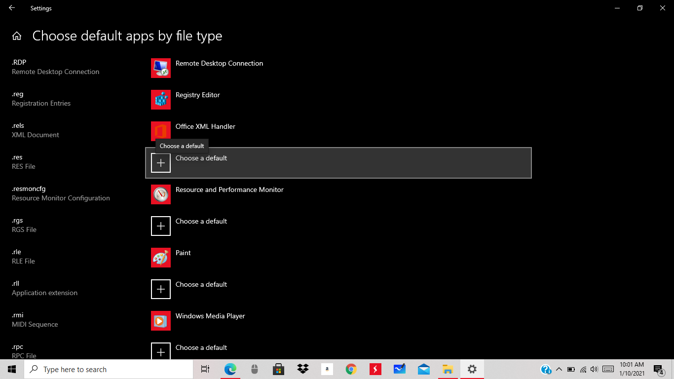Choose a default for .rgs files
The image size is (674, 379).
coord(201,221)
